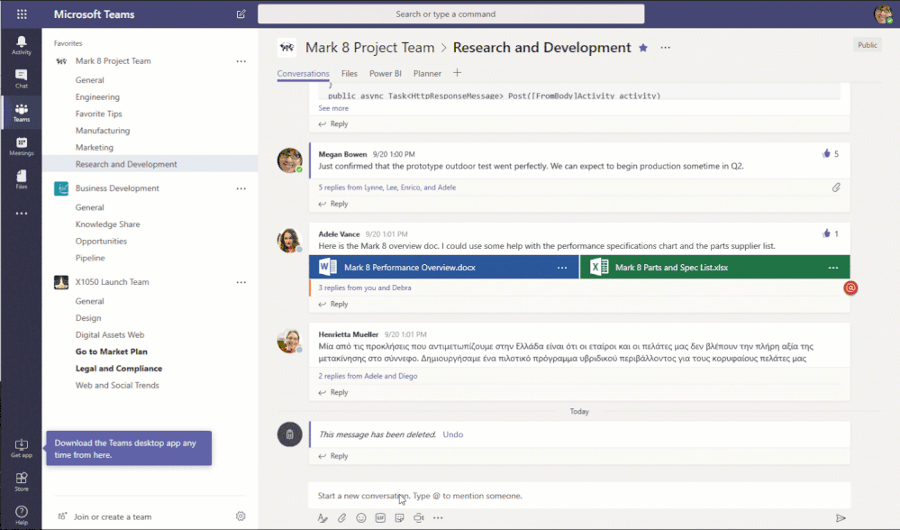Open the emoji picker
Screen dimensions: 900x530
(361, 518)
